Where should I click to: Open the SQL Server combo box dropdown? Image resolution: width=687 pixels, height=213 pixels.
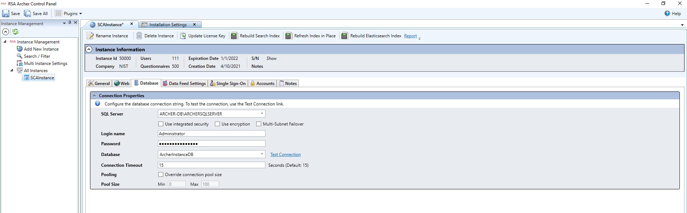tap(262, 114)
